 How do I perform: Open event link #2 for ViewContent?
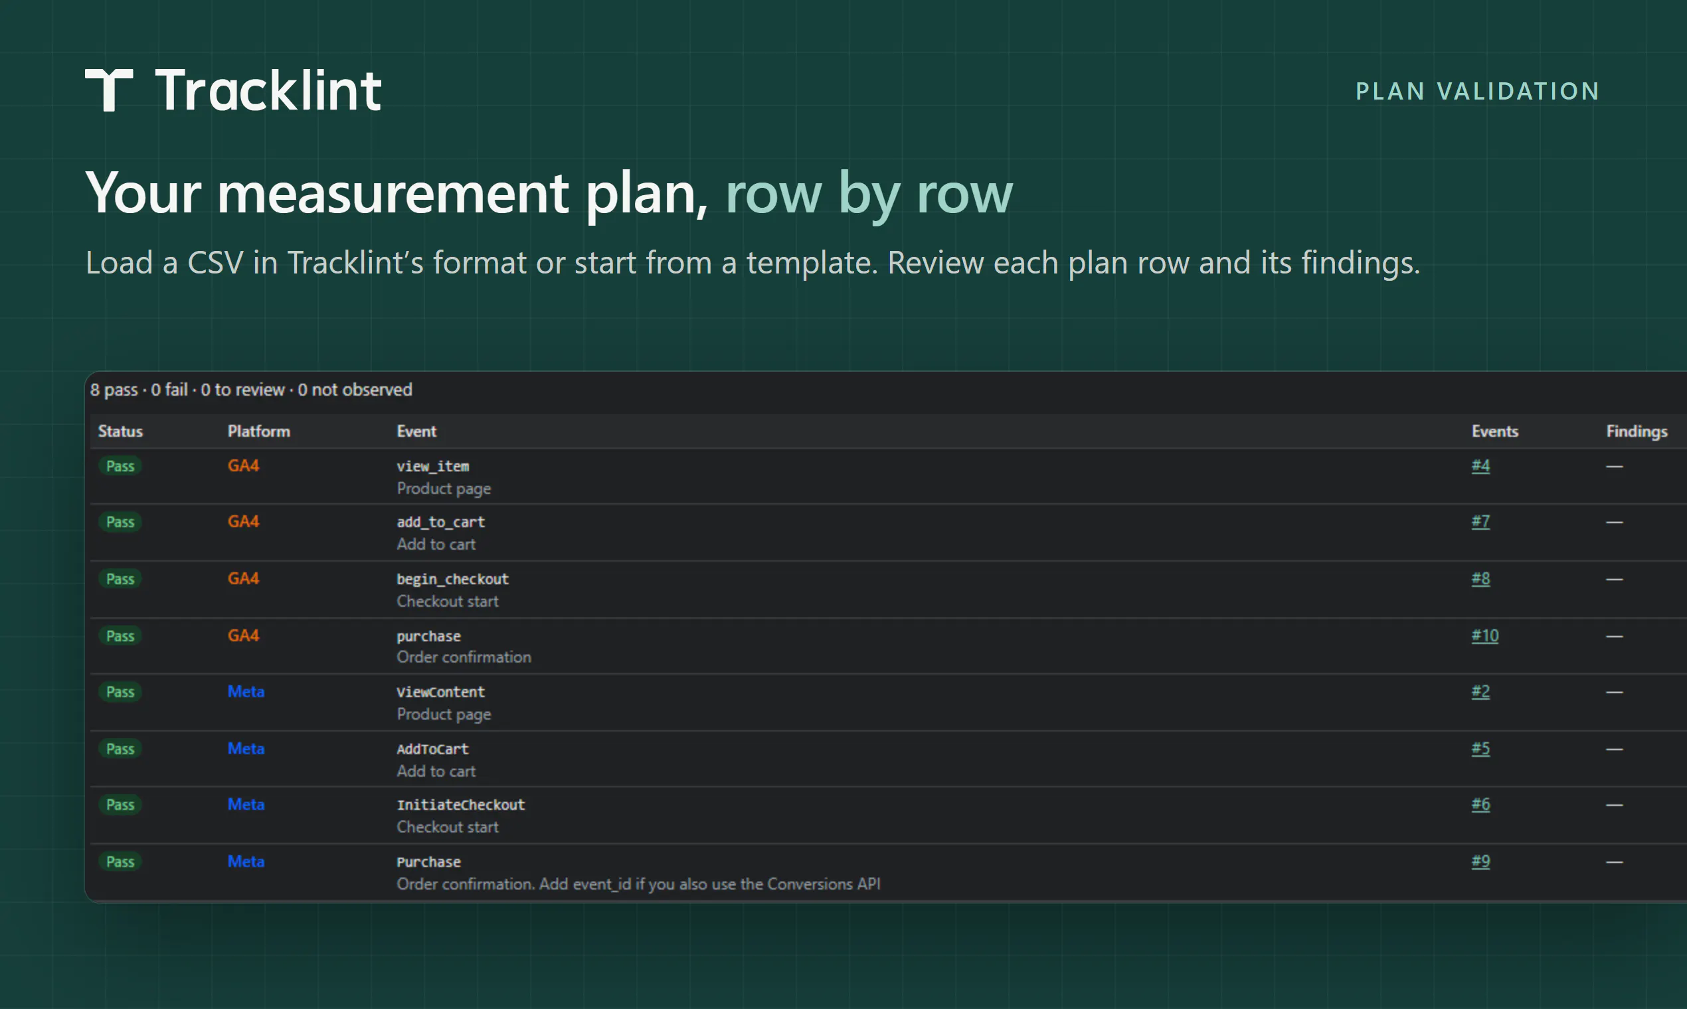(x=1480, y=692)
